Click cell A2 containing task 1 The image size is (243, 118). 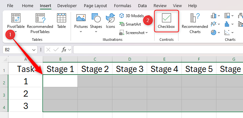[26, 81]
